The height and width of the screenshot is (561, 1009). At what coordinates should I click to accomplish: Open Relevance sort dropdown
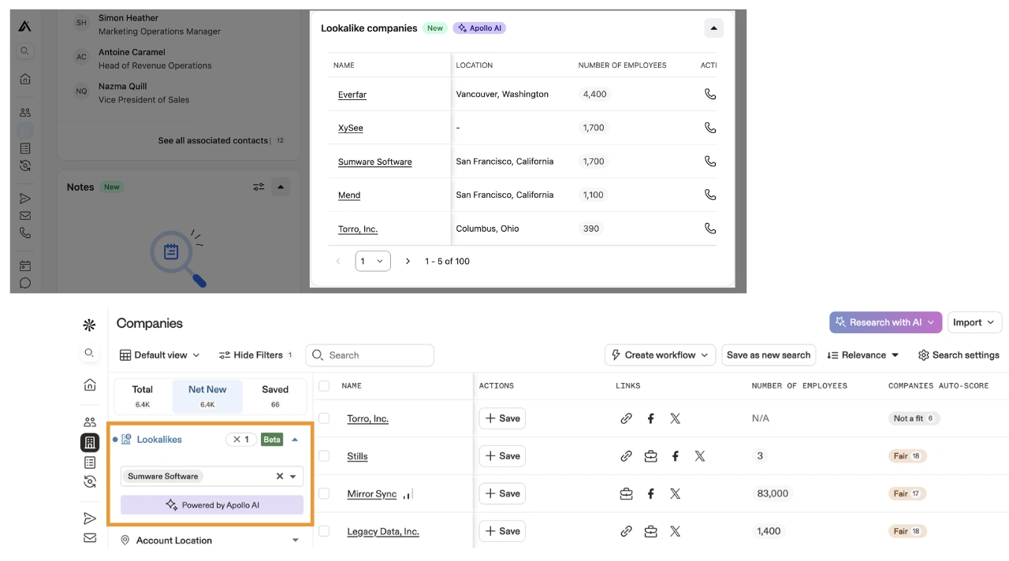[x=863, y=355]
